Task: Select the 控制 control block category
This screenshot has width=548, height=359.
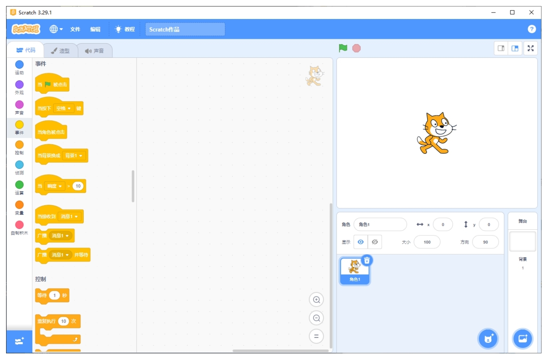Action: click(19, 147)
